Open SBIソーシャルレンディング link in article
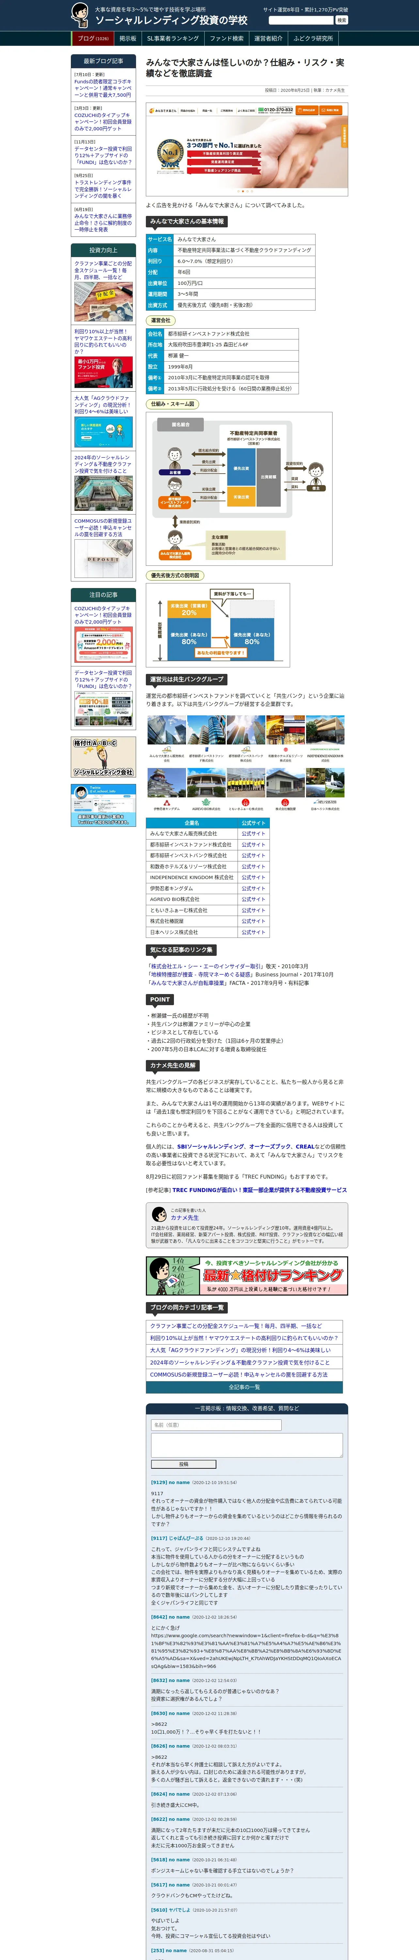This screenshot has width=419, height=1960. point(210,1146)
